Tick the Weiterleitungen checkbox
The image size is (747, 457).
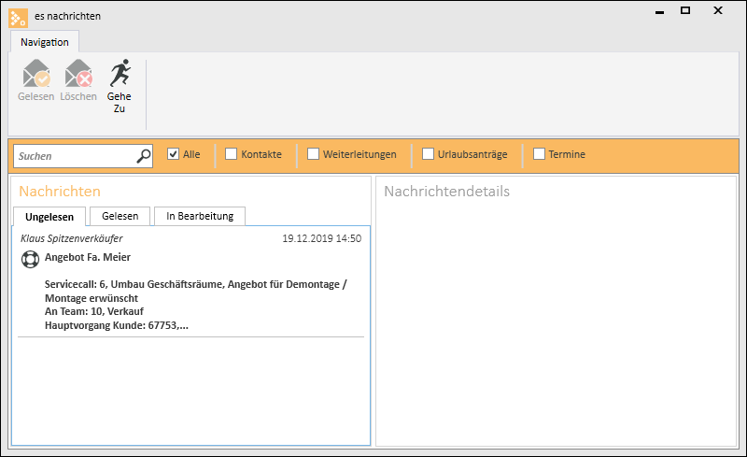point(313,153)
